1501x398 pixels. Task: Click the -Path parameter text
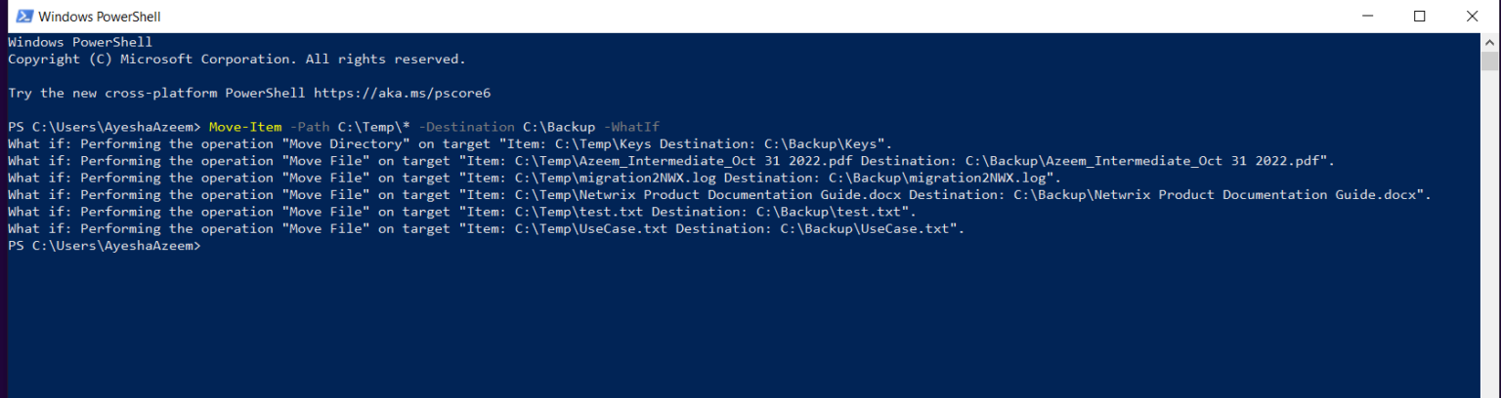309,127
